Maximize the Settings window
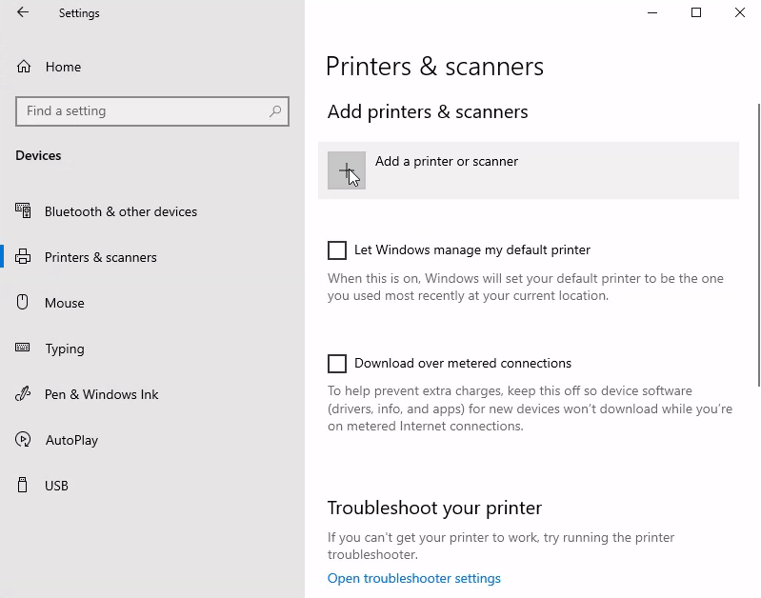Viewport: 761px width, 598px height. [x=696, y=12]
